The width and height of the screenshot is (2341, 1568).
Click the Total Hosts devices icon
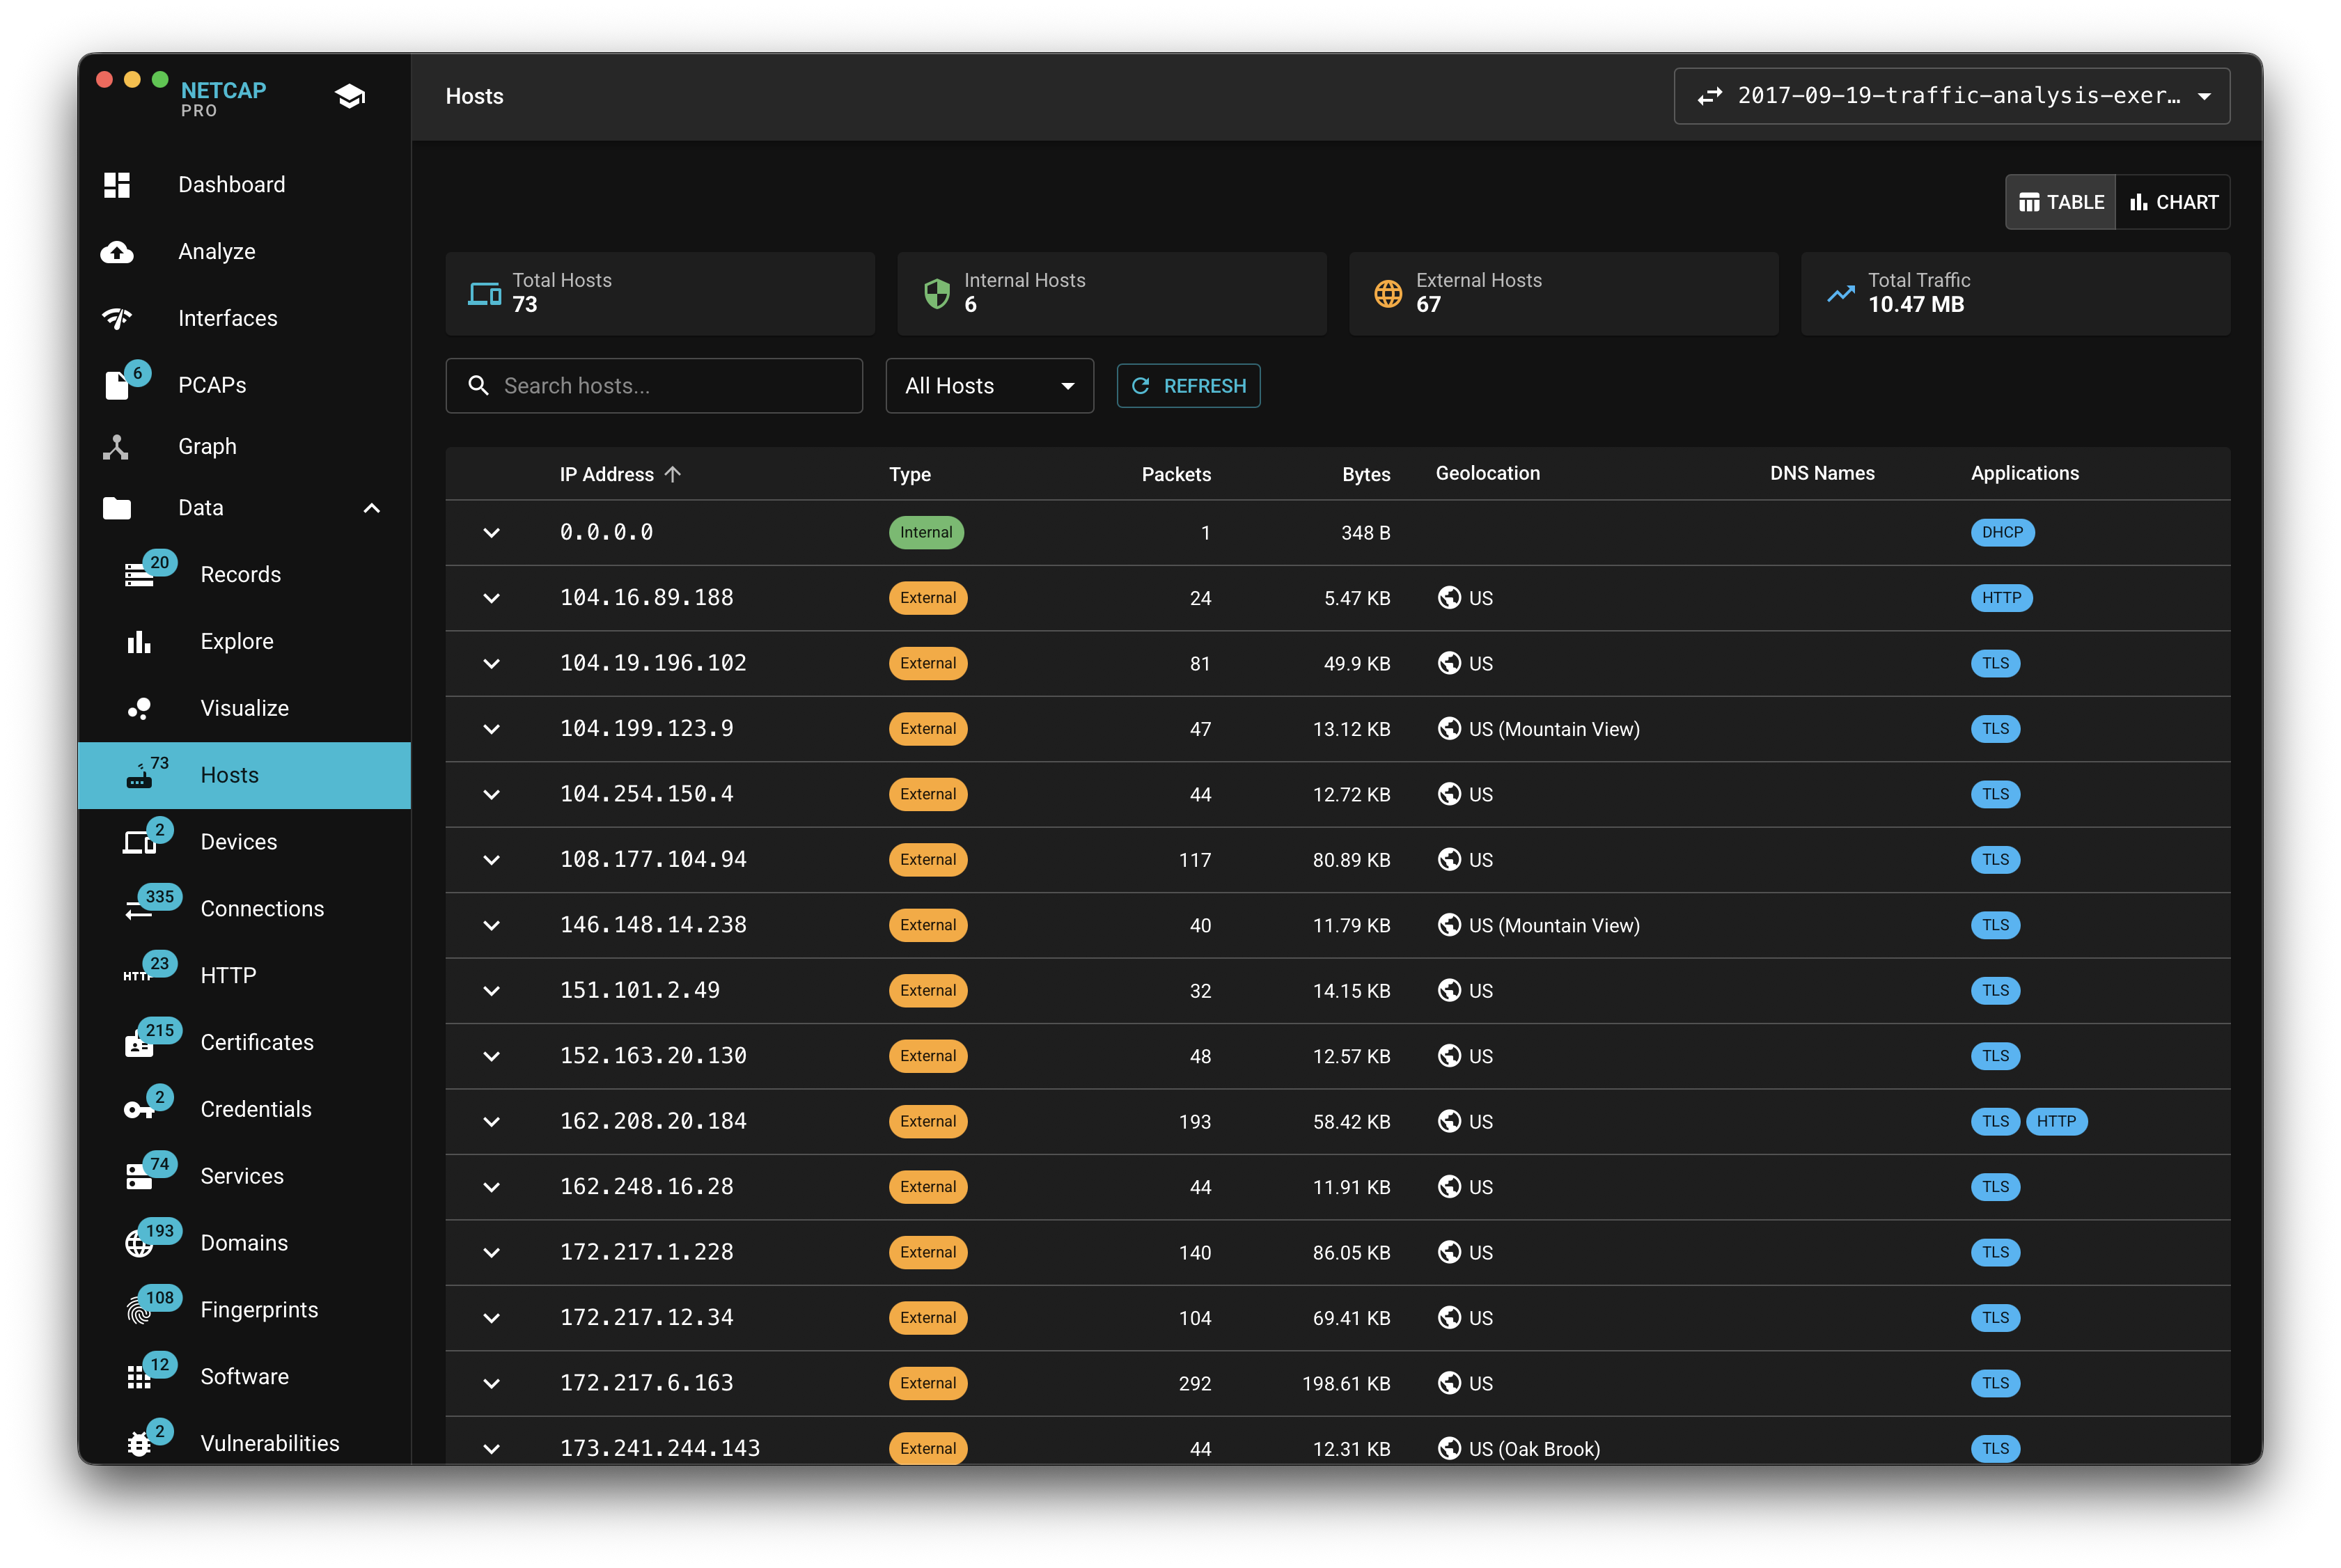tap(484, 294)
